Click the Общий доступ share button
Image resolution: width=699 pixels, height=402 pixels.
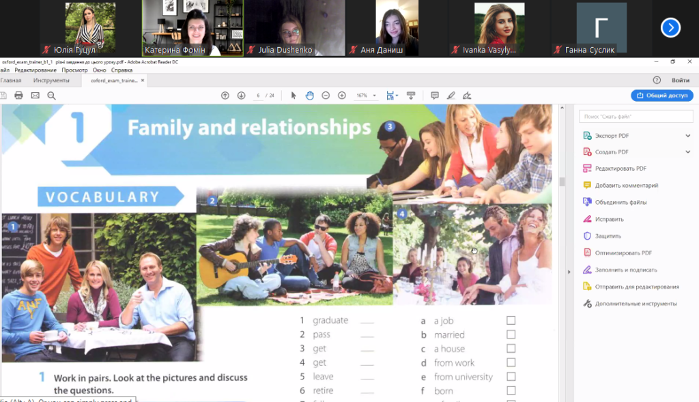(x=661, y=96)
